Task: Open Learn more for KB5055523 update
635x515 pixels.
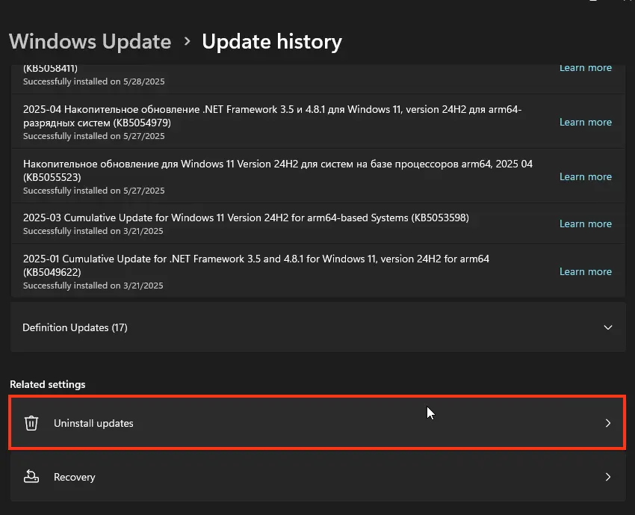Action: tap(585, 176)
